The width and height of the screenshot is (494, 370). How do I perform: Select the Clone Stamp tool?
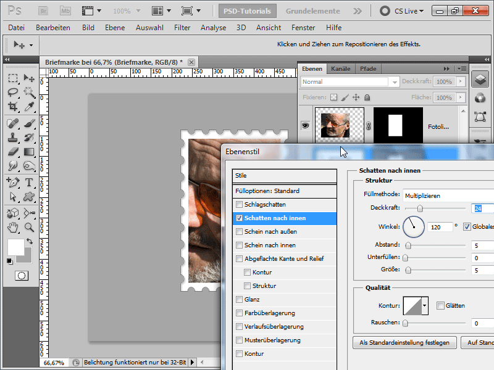13,138
